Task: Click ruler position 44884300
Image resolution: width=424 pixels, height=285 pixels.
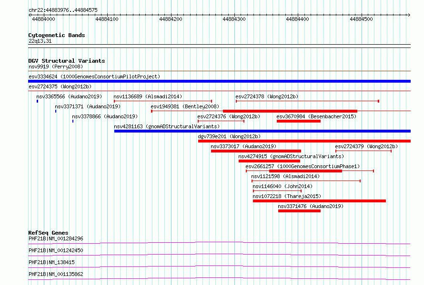Action: (x=234, y=19)
